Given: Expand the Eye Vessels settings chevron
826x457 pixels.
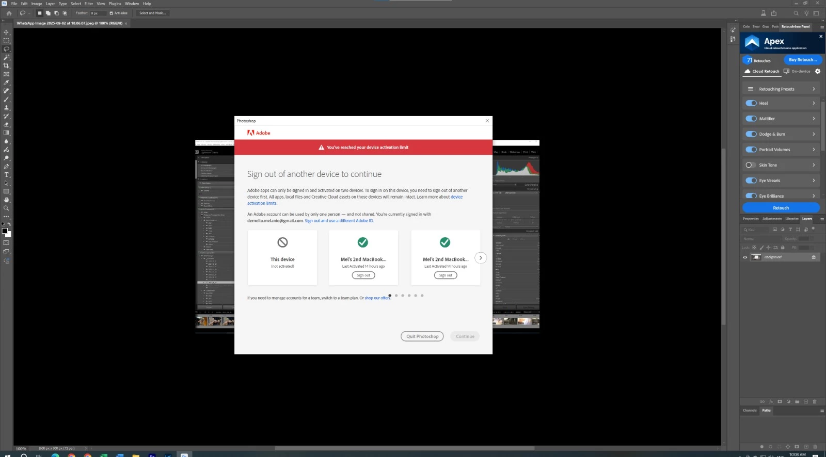Looking at the screenshot, I should [x=814, y=181].
